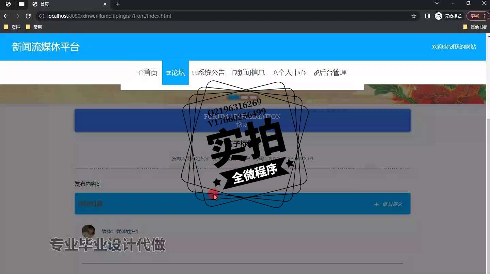Open 系统公告 navigation item
490x274 pixels.
click(x=209, y=72)
